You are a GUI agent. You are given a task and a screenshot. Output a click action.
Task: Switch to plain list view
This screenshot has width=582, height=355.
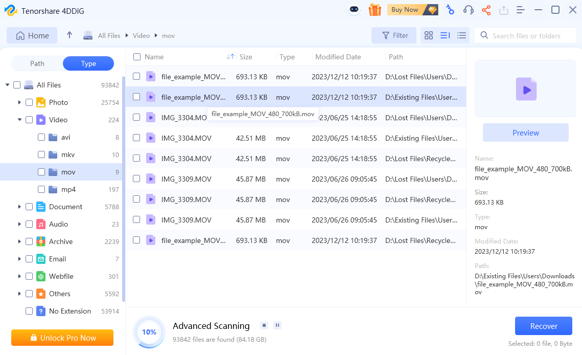point(461,36)
